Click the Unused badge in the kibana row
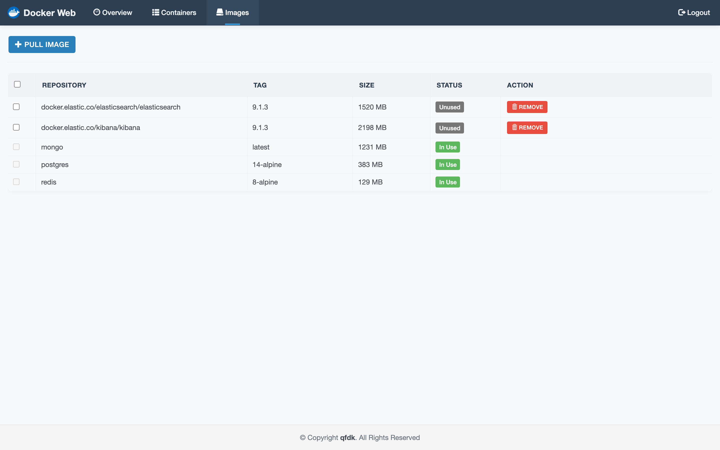The image size is (720, 450). [x=449, y=128]
